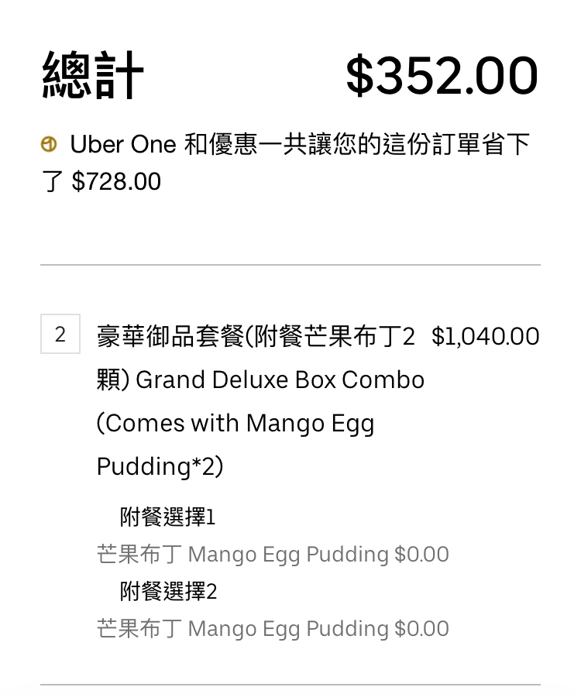Click the divider line below the savings message
The width and height of the screenshot is (581, 694).
pyautogui.click(x=290, y=265)
